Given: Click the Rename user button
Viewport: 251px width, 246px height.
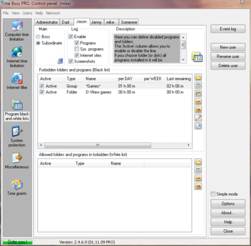Looking at the screenshot, I should tap(228, 56).
